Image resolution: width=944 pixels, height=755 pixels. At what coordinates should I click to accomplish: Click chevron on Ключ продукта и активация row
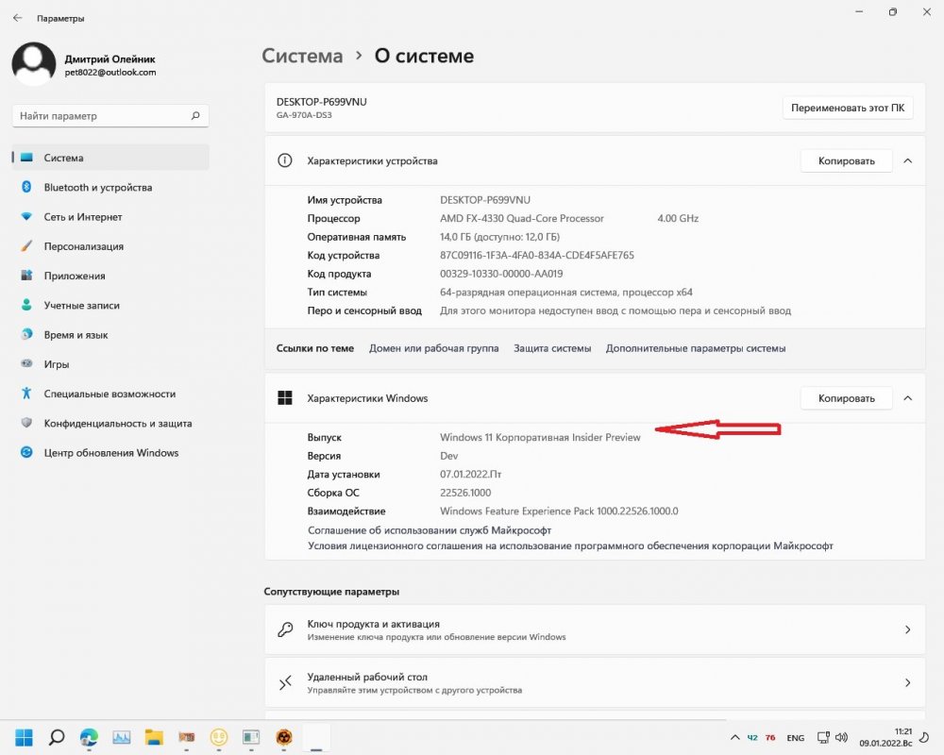pyautogui.click(x=908, y=629)
